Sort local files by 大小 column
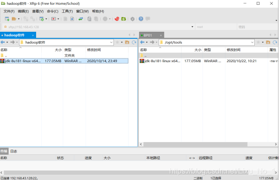 point(52,50)
